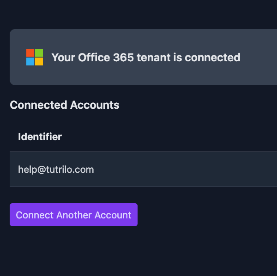The image size is (277, 276).
Task: Click the red square of Microsoft logo
Action: click(30, 53)
